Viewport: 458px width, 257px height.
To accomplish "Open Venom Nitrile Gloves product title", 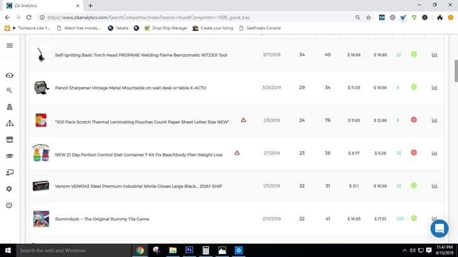I will click(x=134, y=186).
